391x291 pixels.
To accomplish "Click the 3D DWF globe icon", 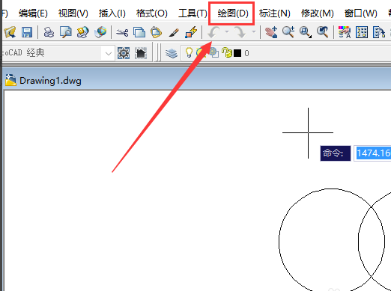I will click(100, 32).
